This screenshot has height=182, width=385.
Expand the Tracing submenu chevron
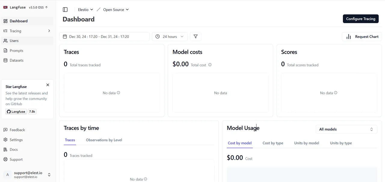(49, 31)
